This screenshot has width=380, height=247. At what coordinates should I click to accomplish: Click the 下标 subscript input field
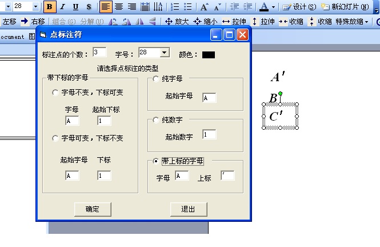point(104,176)
